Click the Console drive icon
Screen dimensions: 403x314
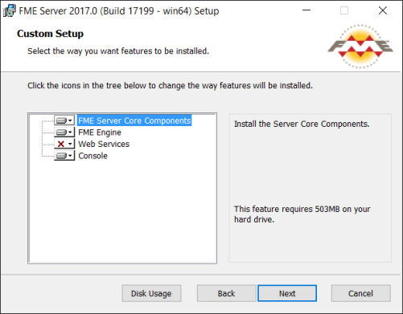pyautogui.click(x=61, y=156)
